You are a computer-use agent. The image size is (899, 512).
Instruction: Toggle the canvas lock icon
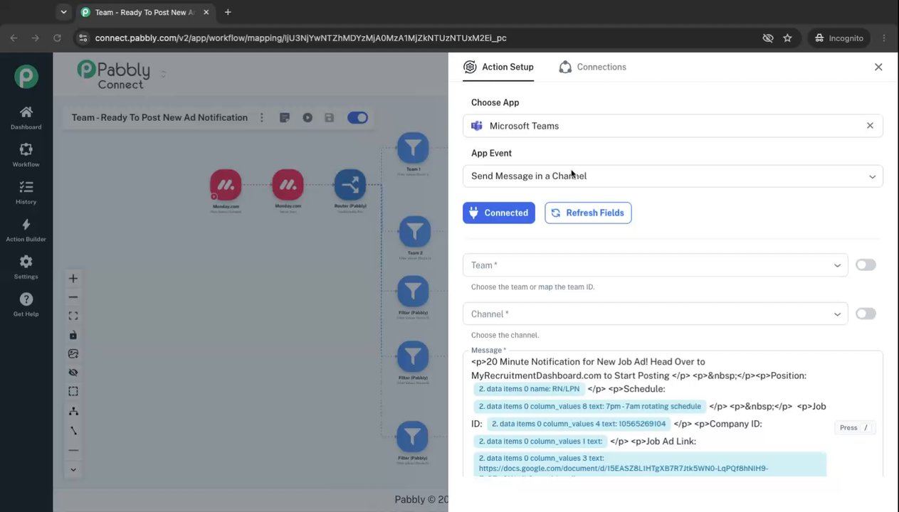73,335
